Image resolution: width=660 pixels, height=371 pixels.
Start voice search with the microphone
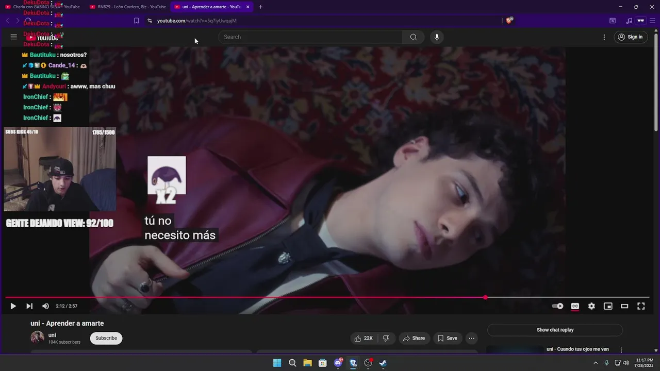[x=437, y=37]
